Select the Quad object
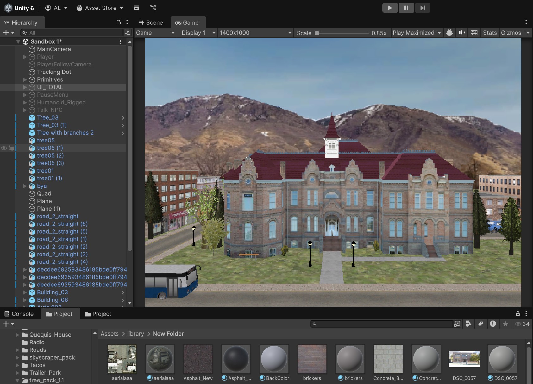The height and width of the screenshot is (384, 533). click(x=44, y=193)
